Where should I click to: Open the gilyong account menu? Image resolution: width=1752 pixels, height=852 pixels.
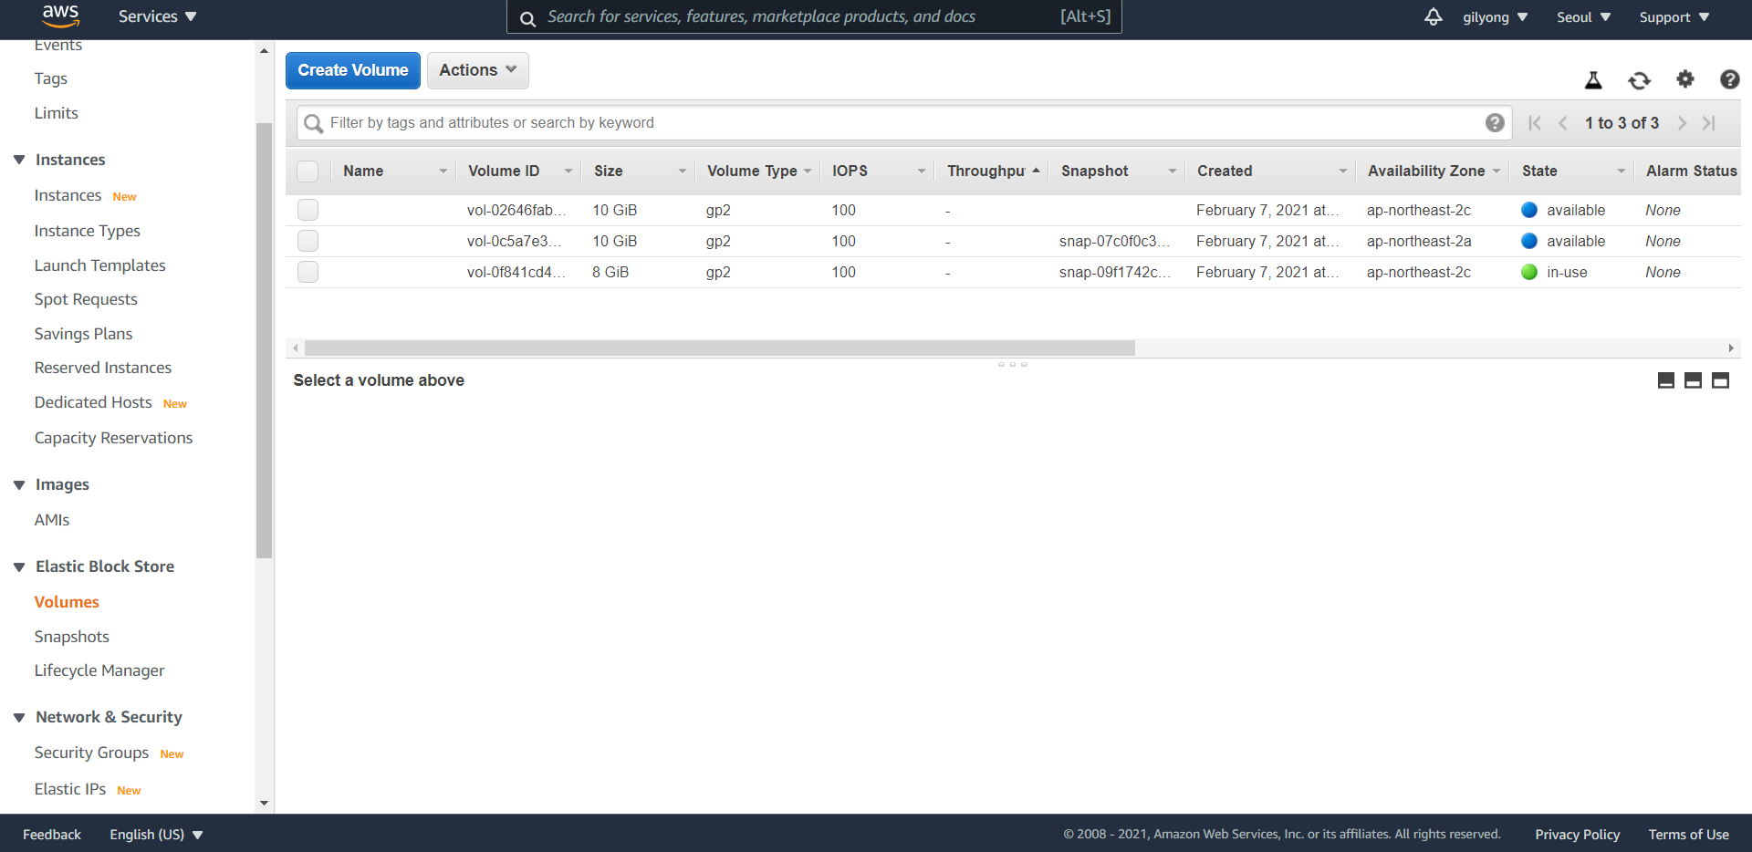1495,17
